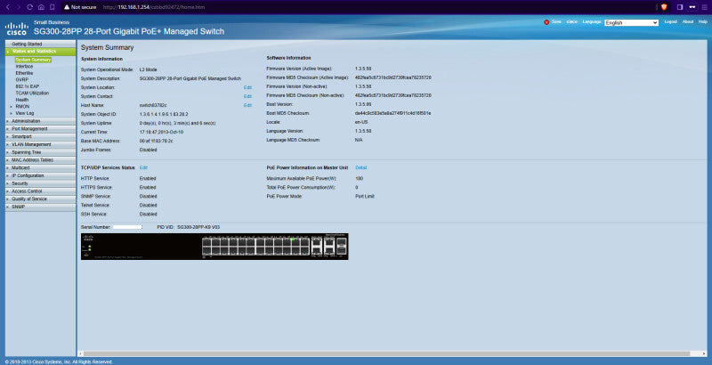The image size is (712, 365).
Task: Expand the SNMP menu in sidebar
Action: point(40,207)
